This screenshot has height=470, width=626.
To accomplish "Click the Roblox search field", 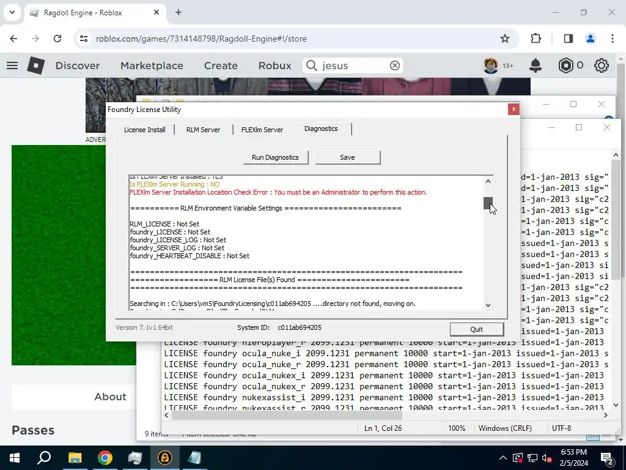I will (x=353, y=65).
